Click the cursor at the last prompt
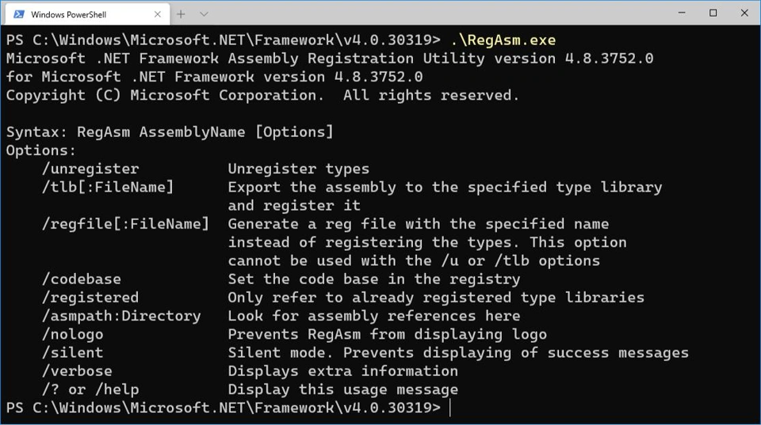 click(x=449, y=408)
